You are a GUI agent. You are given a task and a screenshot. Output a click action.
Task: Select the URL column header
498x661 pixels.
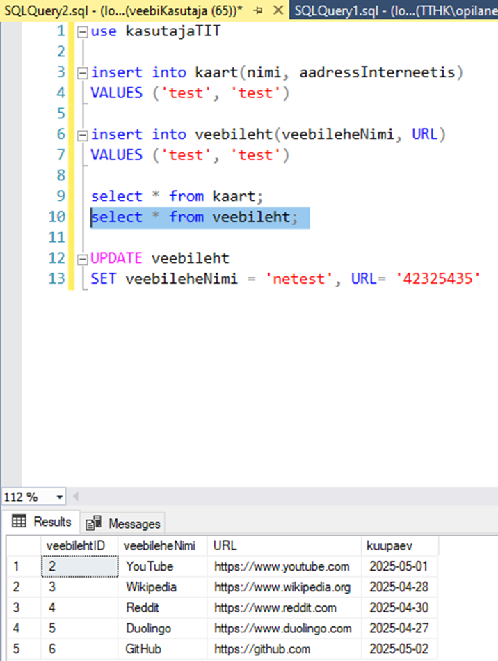coord(225,545)
